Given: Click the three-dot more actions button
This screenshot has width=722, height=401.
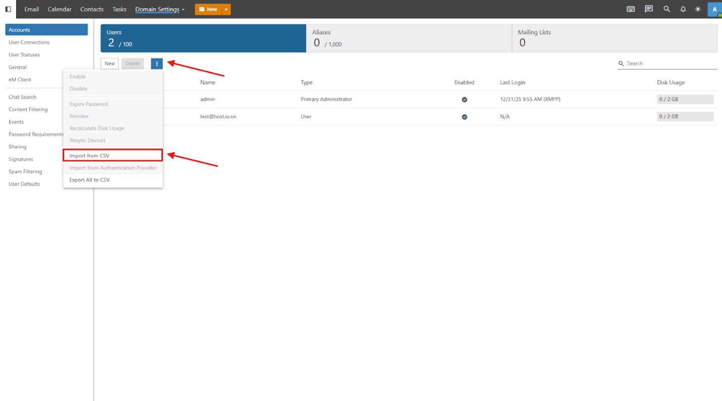Looking at the screenshot, I should (157, 64).
